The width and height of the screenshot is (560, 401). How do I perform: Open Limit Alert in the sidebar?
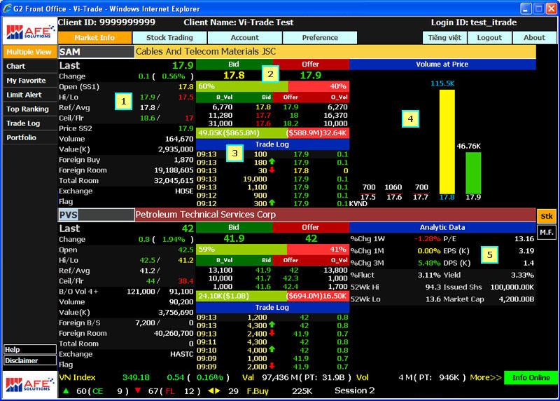tap(29, 95)
